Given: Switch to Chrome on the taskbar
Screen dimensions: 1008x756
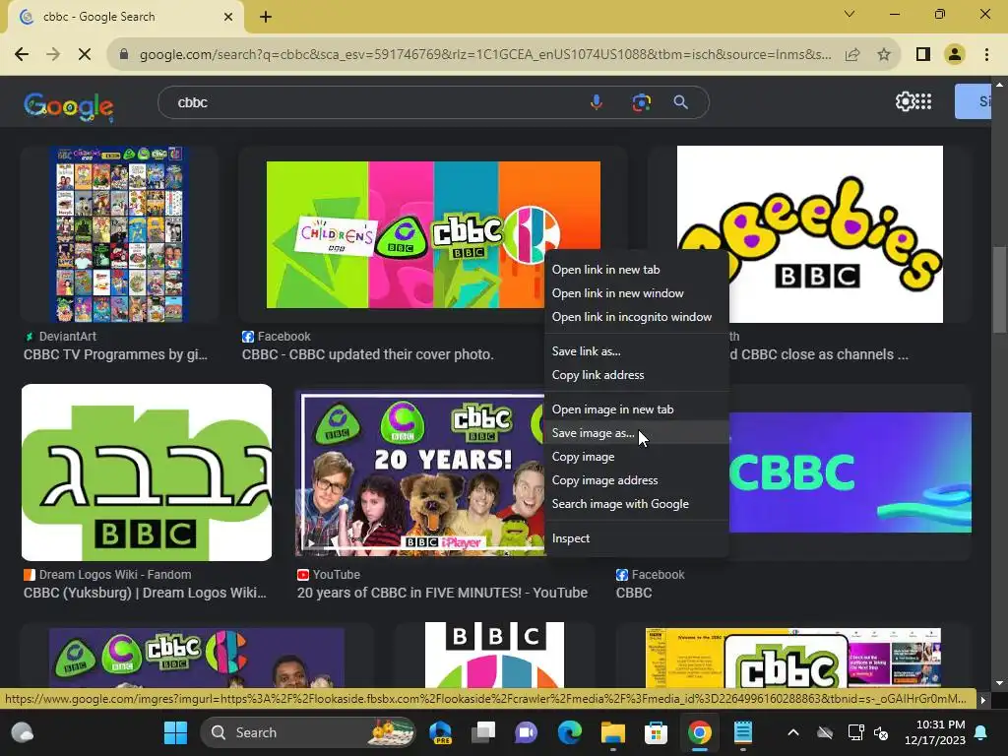Looking at the screenshot, I should click(700, 732).
